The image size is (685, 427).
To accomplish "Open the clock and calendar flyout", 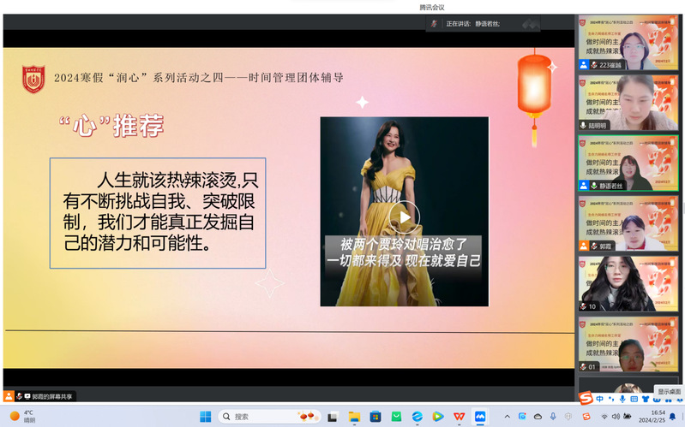I will [651, 416].
